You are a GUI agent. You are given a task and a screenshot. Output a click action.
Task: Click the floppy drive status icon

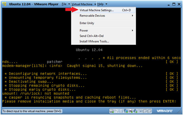[121, 111]
